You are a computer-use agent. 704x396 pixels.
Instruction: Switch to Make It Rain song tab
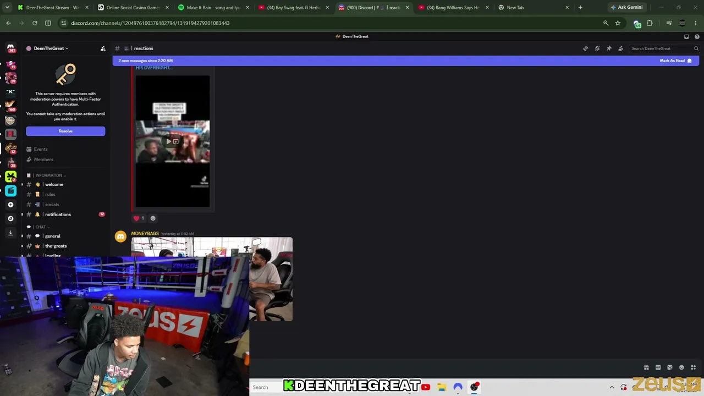pos(213,8)
